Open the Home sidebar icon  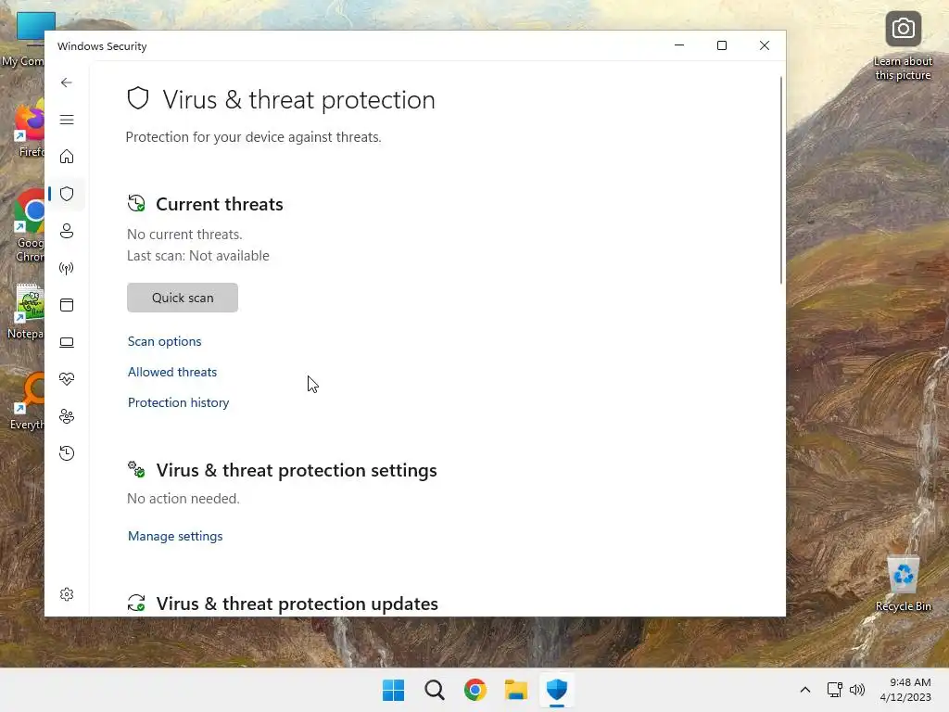tap(67, 157)
